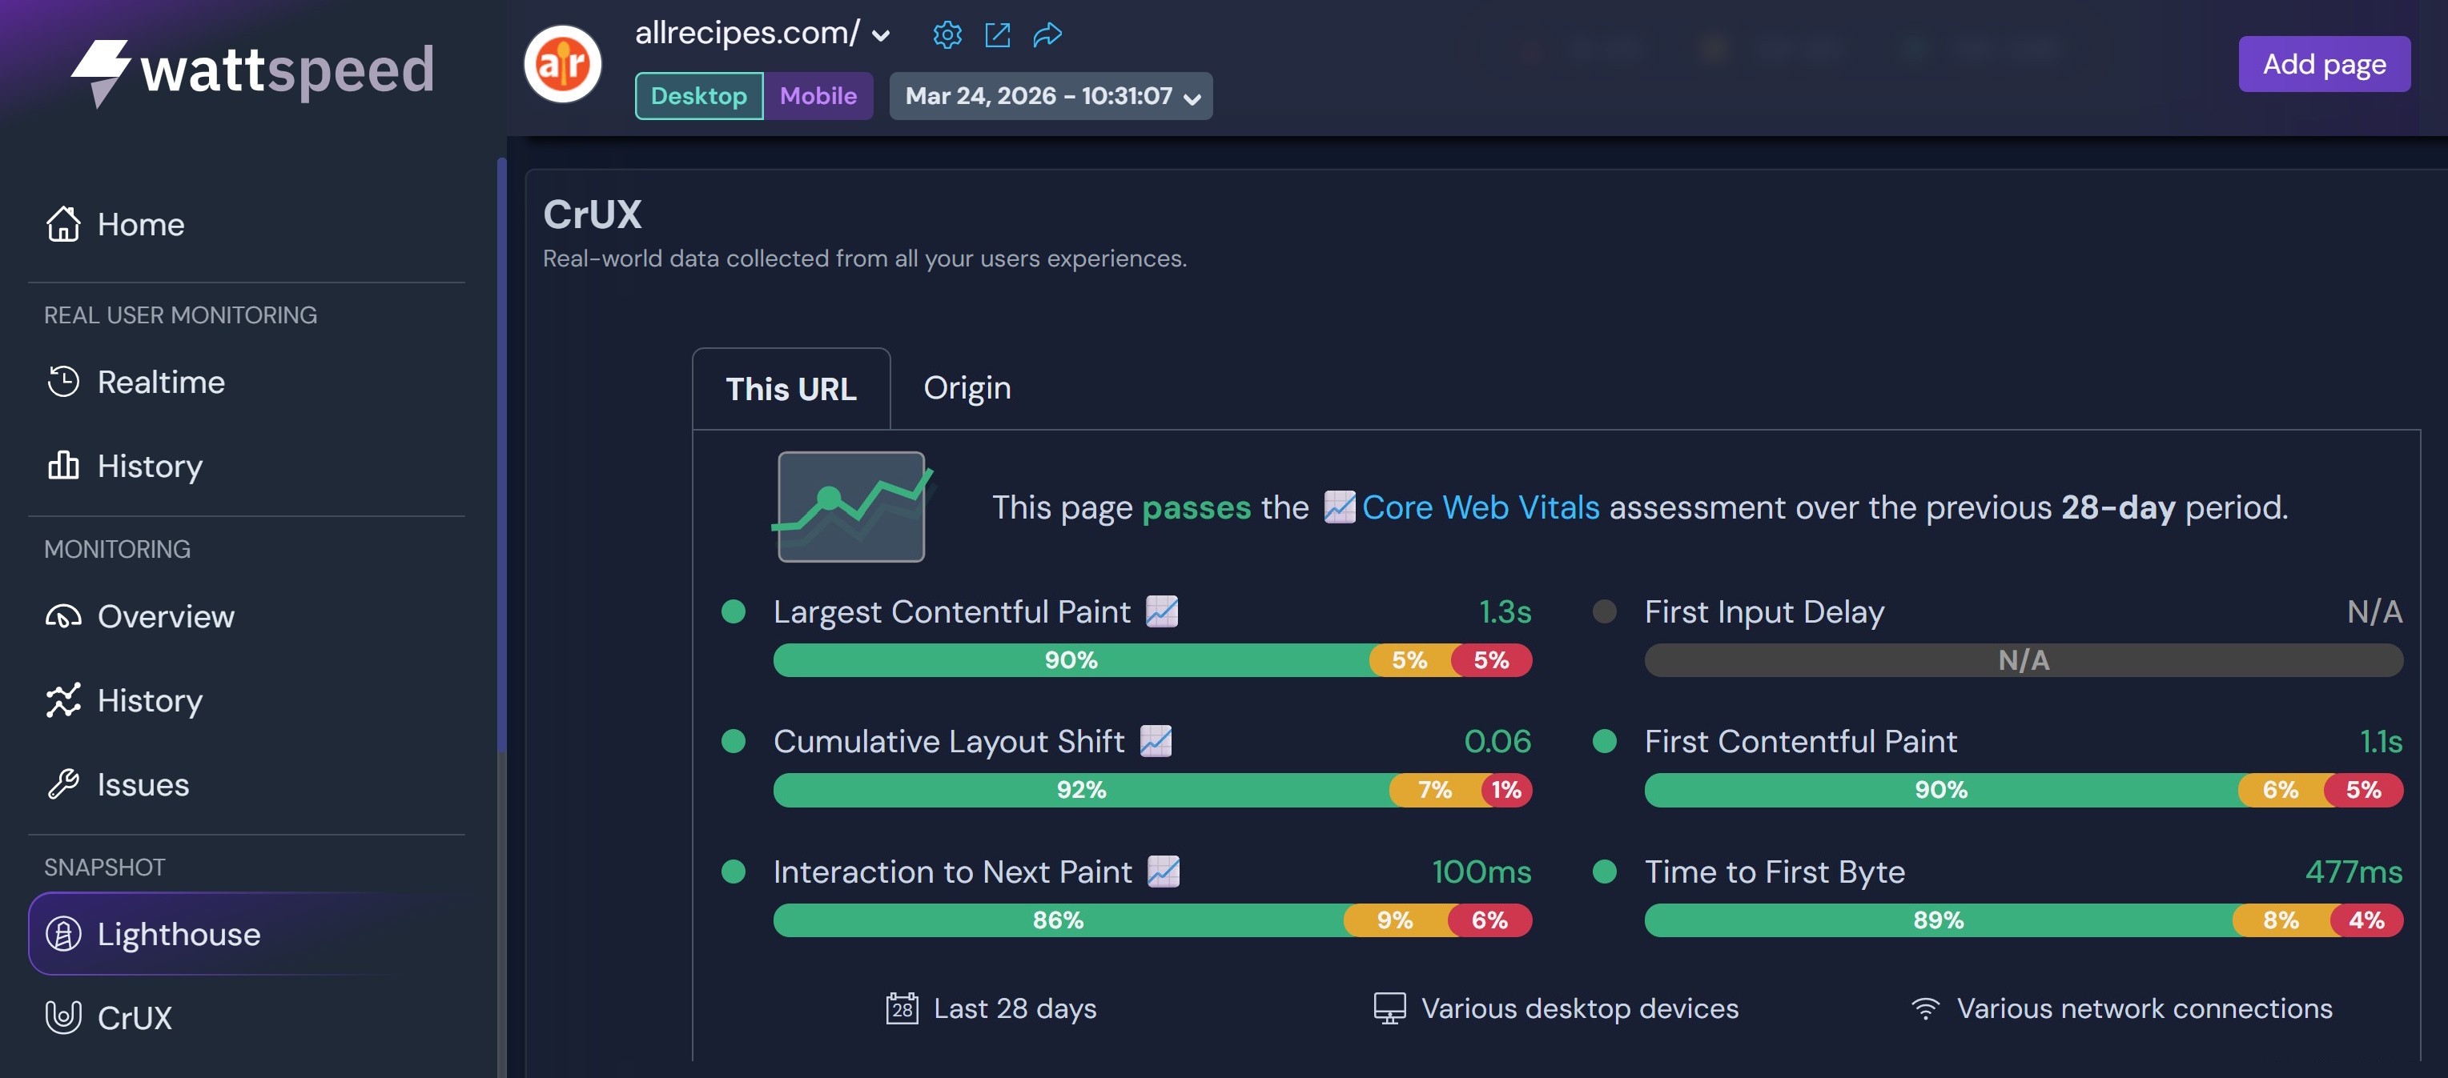This screenshot has width=2448, height=1078.
Task: Click the 477ms Time to First Byte value
Action: pyautogui.click(x=2353, y=871)
